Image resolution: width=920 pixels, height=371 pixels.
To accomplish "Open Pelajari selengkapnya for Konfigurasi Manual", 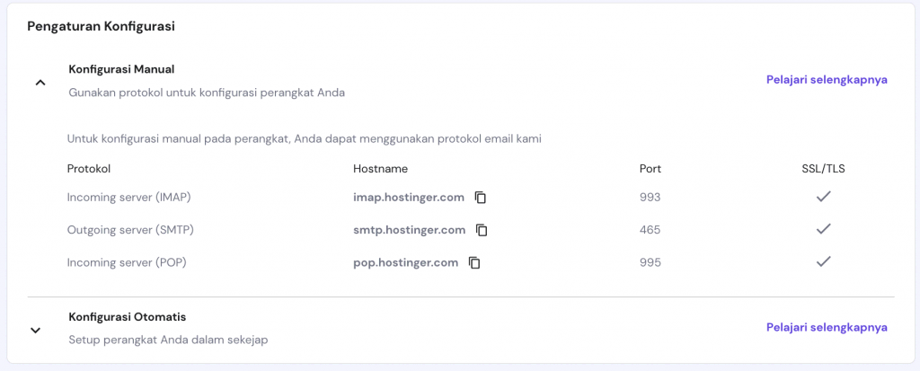I will 827,79.
